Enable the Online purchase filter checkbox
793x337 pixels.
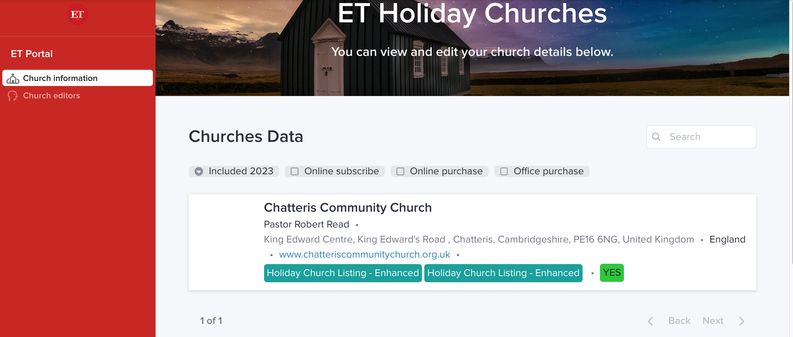click(x=400, y=172)
